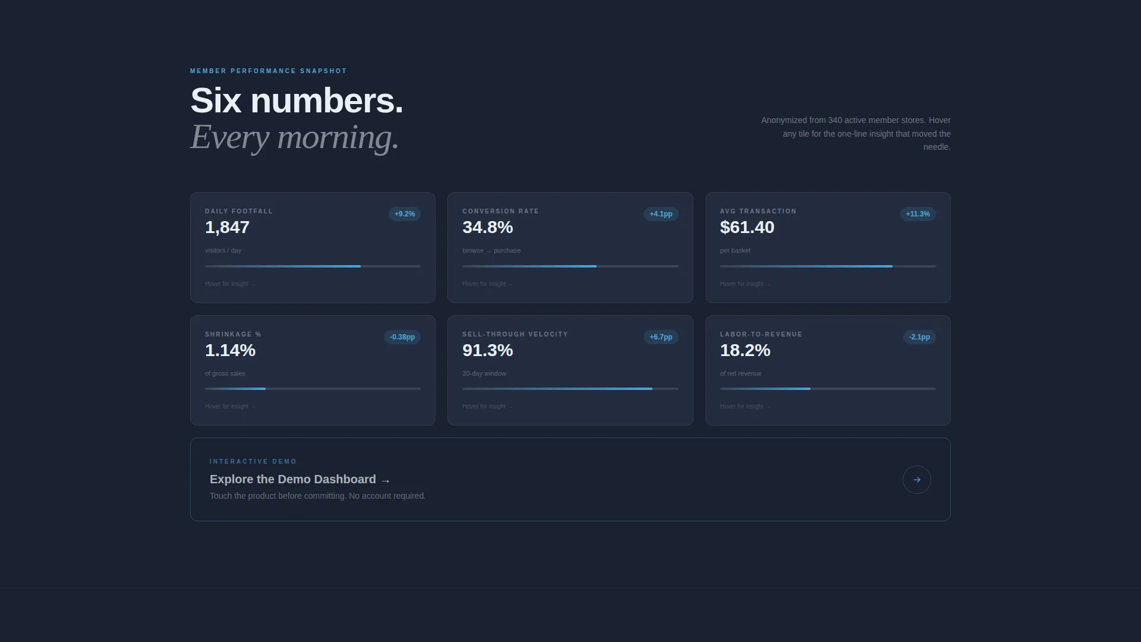Click the Daily Footfall progress bar
This screenshot has height=642, width=1141.
(x=313, y=266)
